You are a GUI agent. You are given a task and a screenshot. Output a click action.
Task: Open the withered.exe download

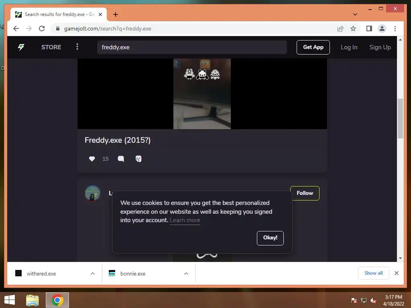click(41, 274)
